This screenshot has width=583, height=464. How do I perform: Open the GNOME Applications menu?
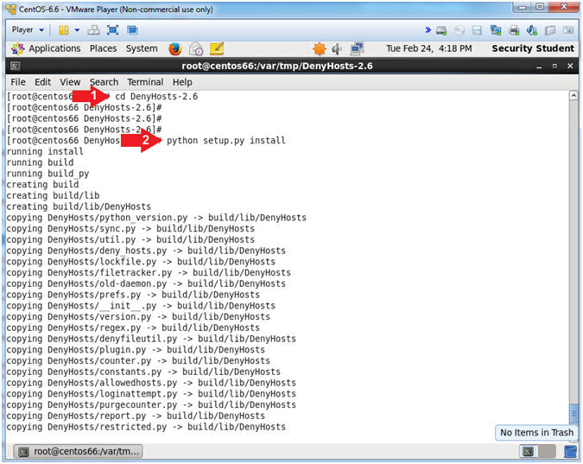coord(46,48)
